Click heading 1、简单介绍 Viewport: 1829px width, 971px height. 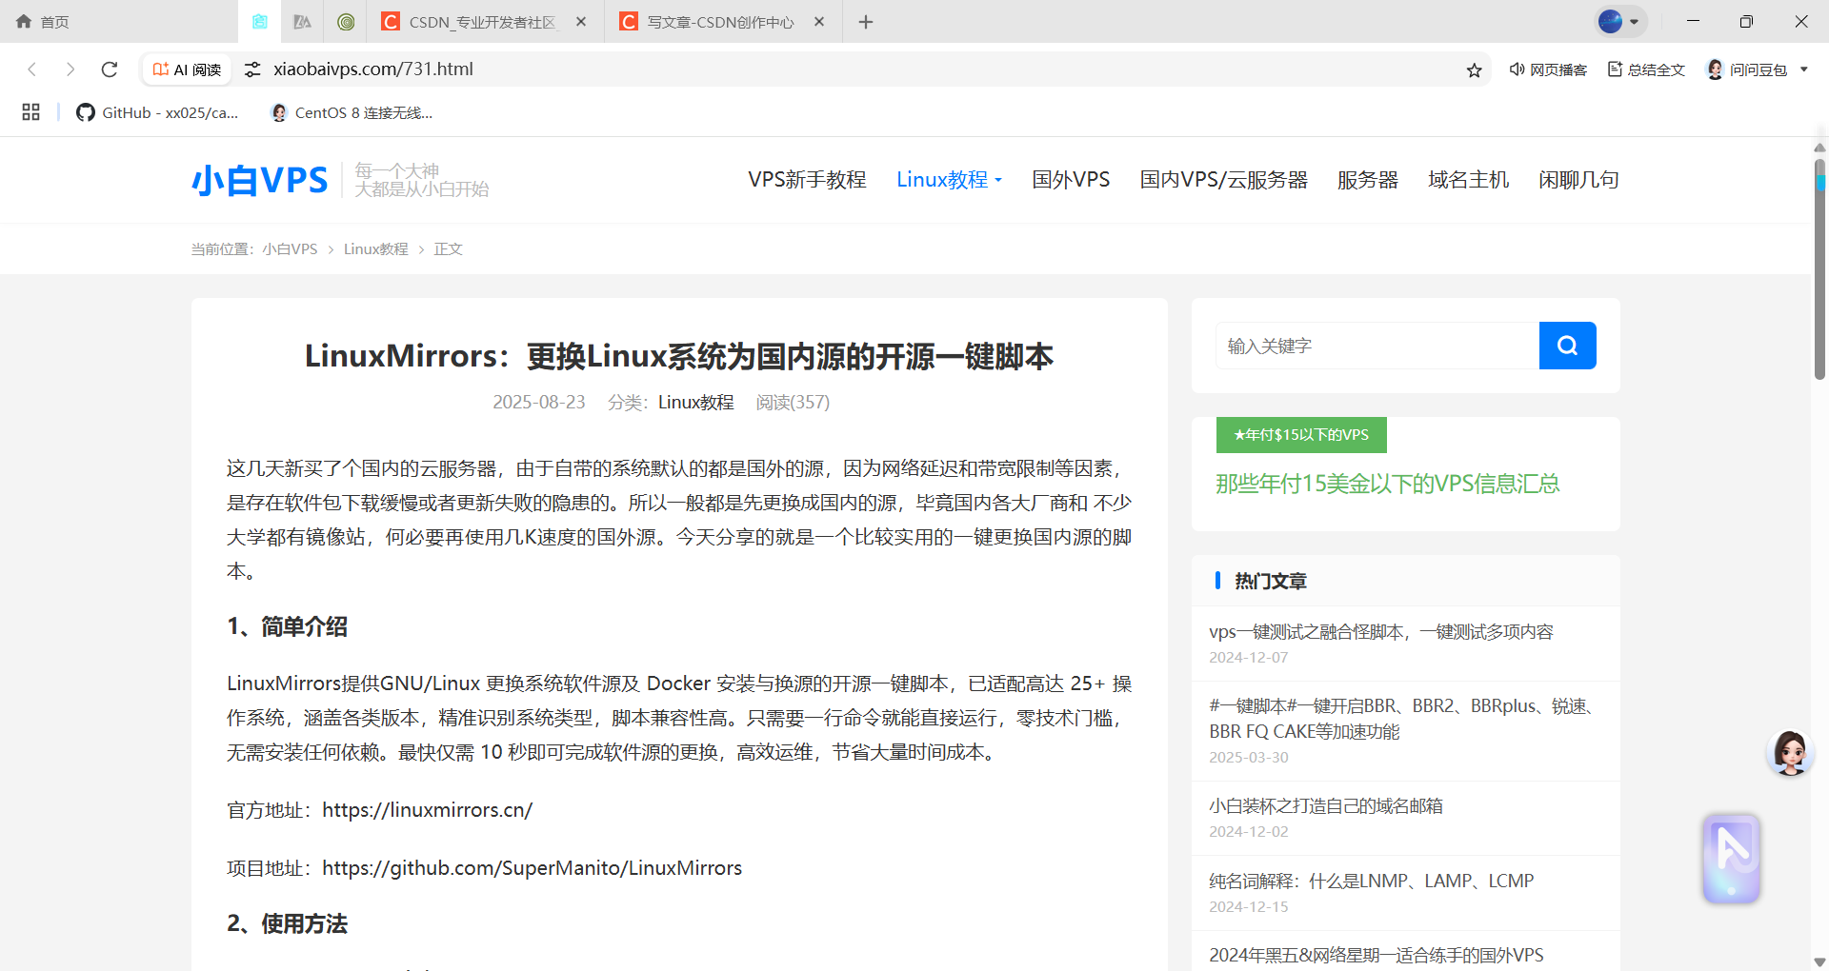click(287, 626)
